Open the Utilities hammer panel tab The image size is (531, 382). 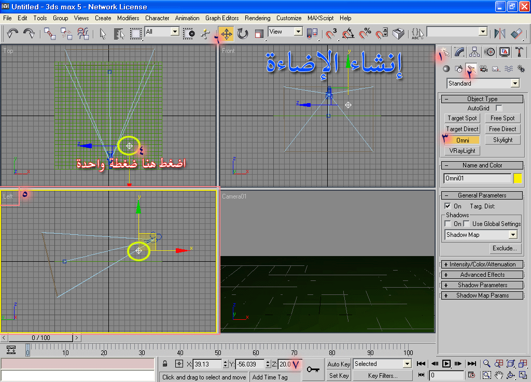519,52
